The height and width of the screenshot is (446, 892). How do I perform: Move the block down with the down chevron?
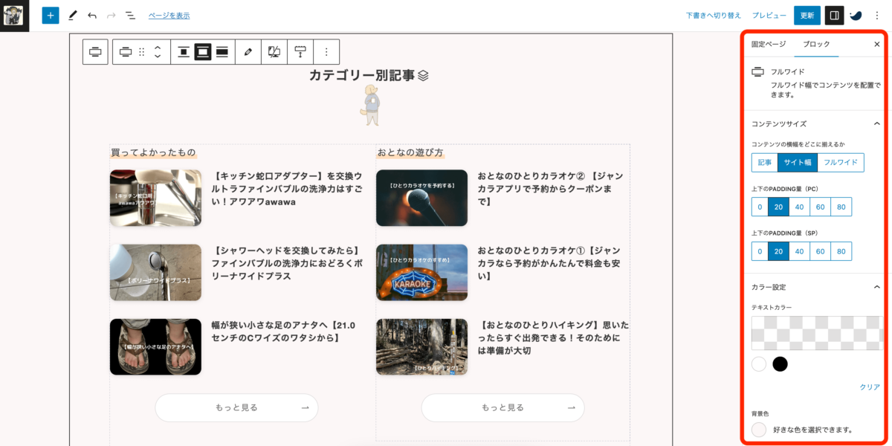pyautogui.click(x=158, y=56)
